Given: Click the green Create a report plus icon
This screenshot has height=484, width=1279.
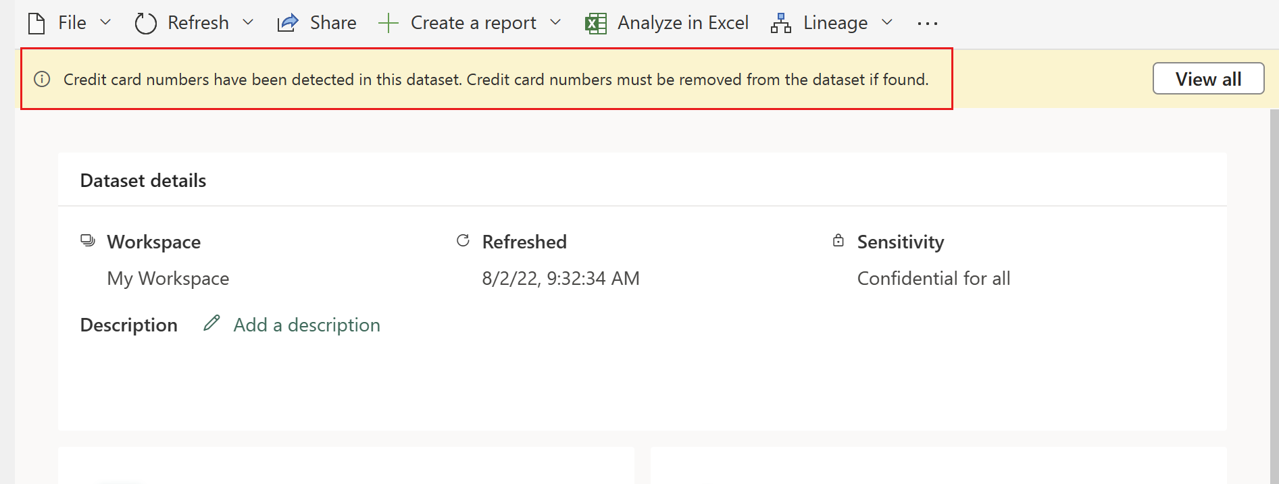Looking at the screenshot, I should [x=389, y=22].
